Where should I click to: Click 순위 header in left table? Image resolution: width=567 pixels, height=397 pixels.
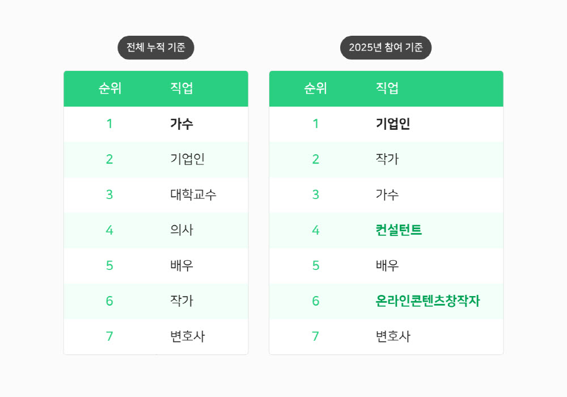click(x=110, y=88)
